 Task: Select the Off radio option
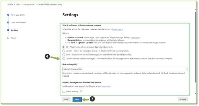pyautogui.click(x=64, y=47)
